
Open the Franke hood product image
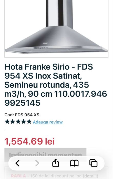pyautogui.click(x=56, y=29)
